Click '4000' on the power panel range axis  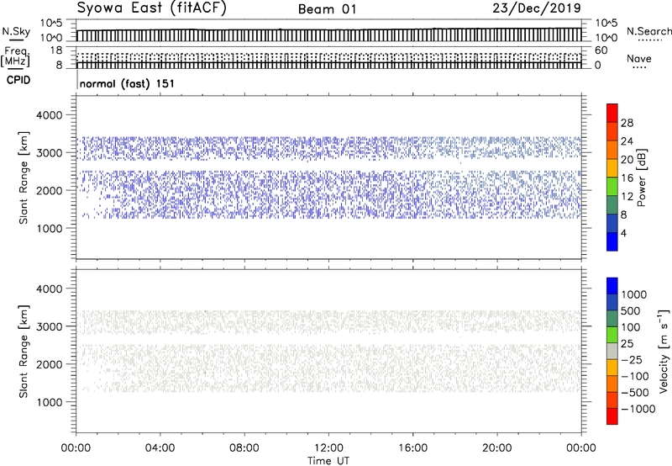coord(50,115)
